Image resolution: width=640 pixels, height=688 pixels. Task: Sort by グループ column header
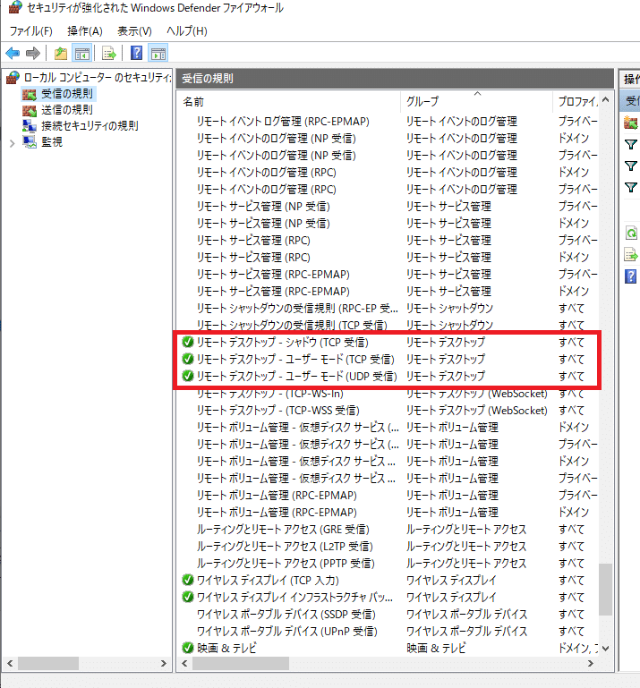click(477, 102)
